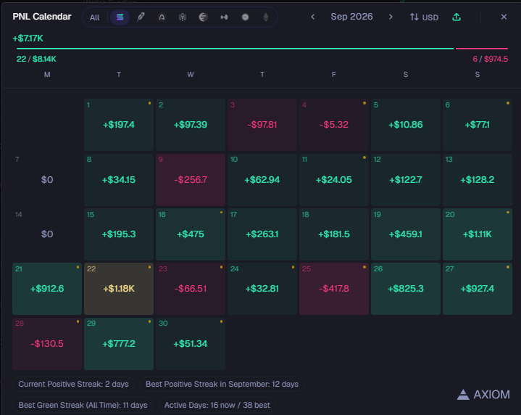The height and width of the screenshot is (415, 521).
Task: Select the day cell showing -$66.51
Action: pos(191,289)
